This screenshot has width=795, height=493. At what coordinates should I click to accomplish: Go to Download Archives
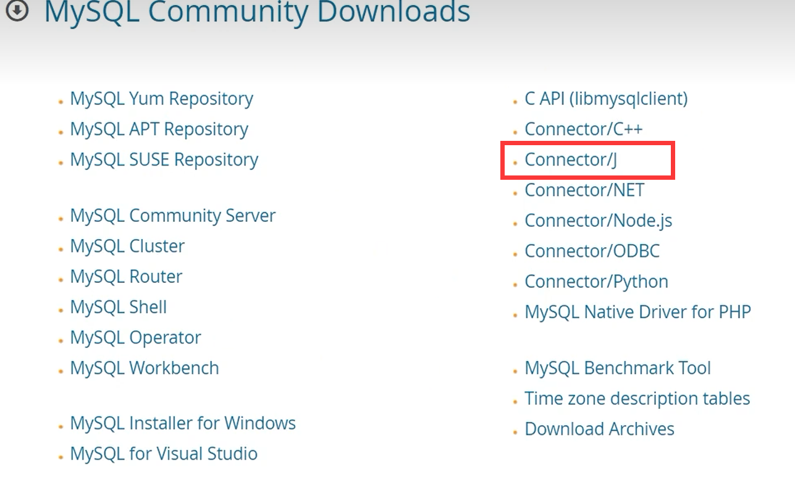coord(600,429)
